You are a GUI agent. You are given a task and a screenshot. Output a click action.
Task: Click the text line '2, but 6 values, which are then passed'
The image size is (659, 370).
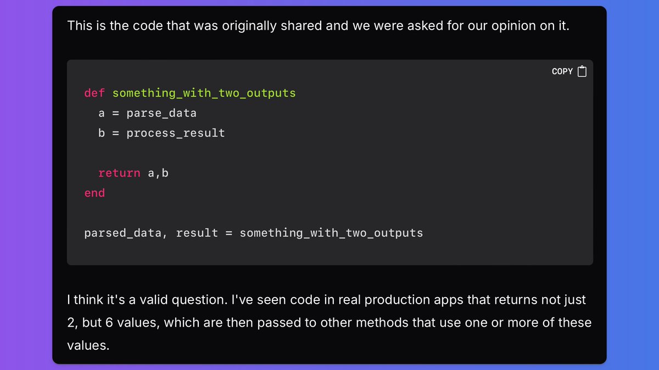[329, 322]
